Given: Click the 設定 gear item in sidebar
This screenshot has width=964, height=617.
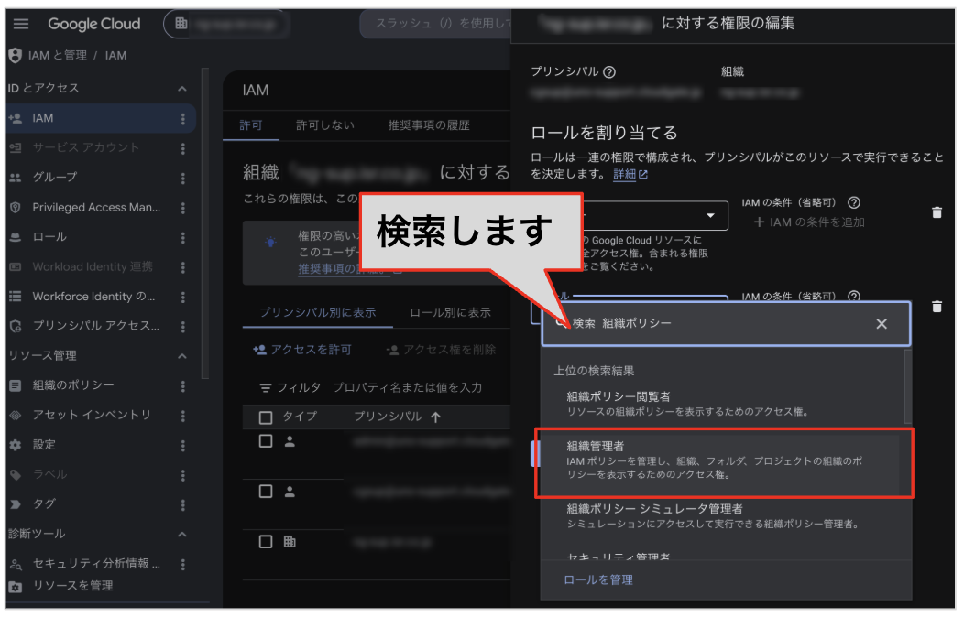Looking at the screenshot, I should 44,445.
